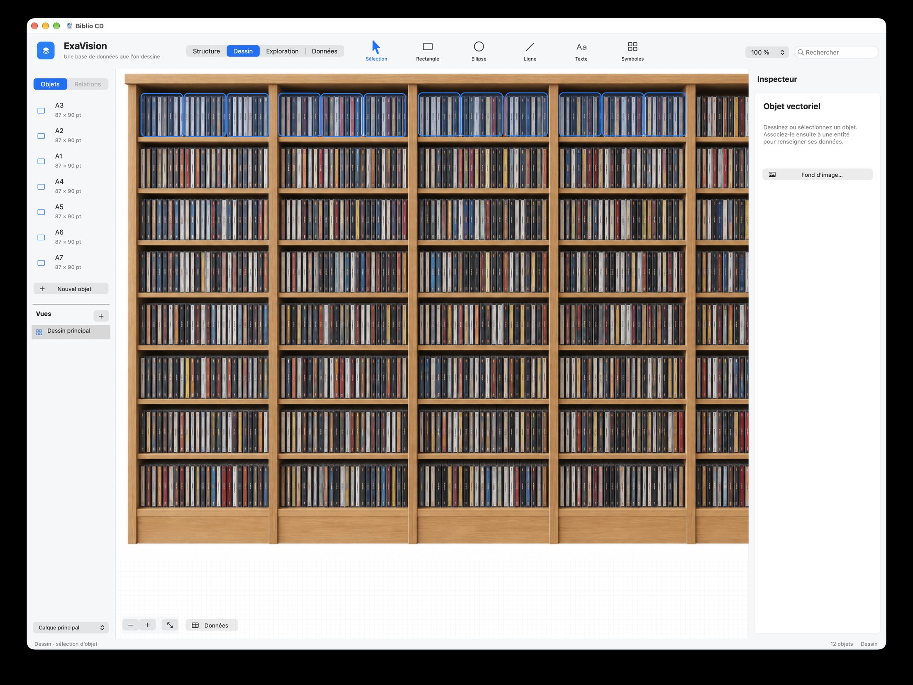
Task: Select the Sélection arrow tool
Action: (376, 51)
